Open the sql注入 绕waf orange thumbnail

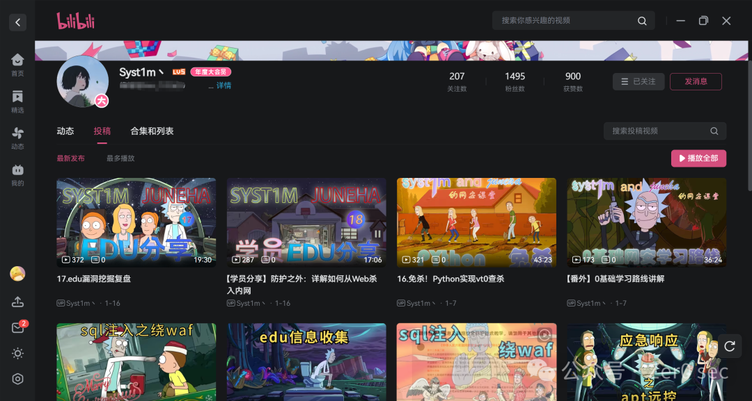coord(476,362)
